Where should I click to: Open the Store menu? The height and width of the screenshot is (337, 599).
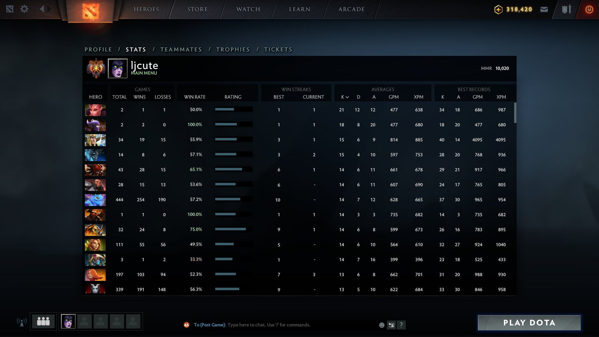(197, 9)
